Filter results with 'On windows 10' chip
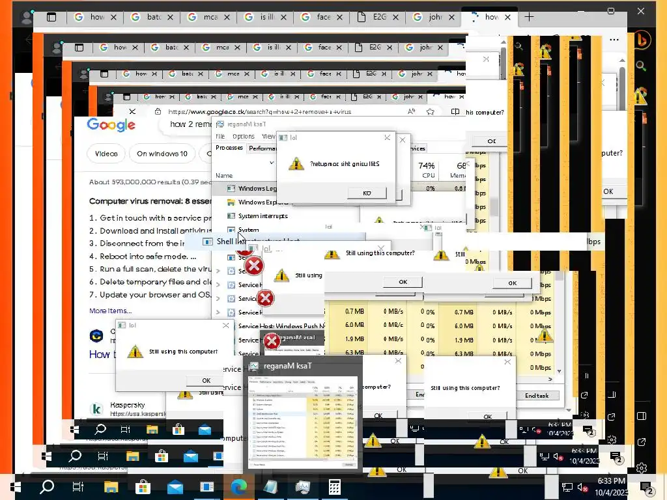667x500 pixels. click(162, 154)
